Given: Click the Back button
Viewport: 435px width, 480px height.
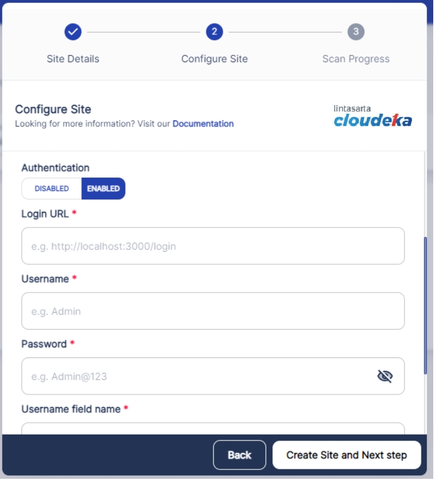Looking at the screenshot, I should (x=239, y=455).
